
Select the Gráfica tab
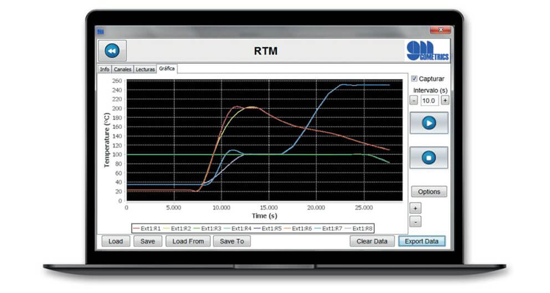tap(166, 69)
